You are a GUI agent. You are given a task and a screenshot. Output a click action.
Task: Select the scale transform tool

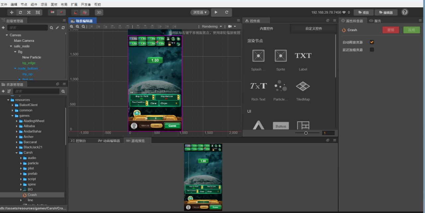(x=29, y=12)
